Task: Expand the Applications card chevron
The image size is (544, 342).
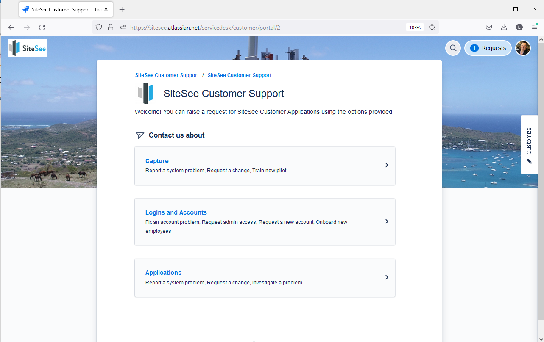Action: [387, 277]
